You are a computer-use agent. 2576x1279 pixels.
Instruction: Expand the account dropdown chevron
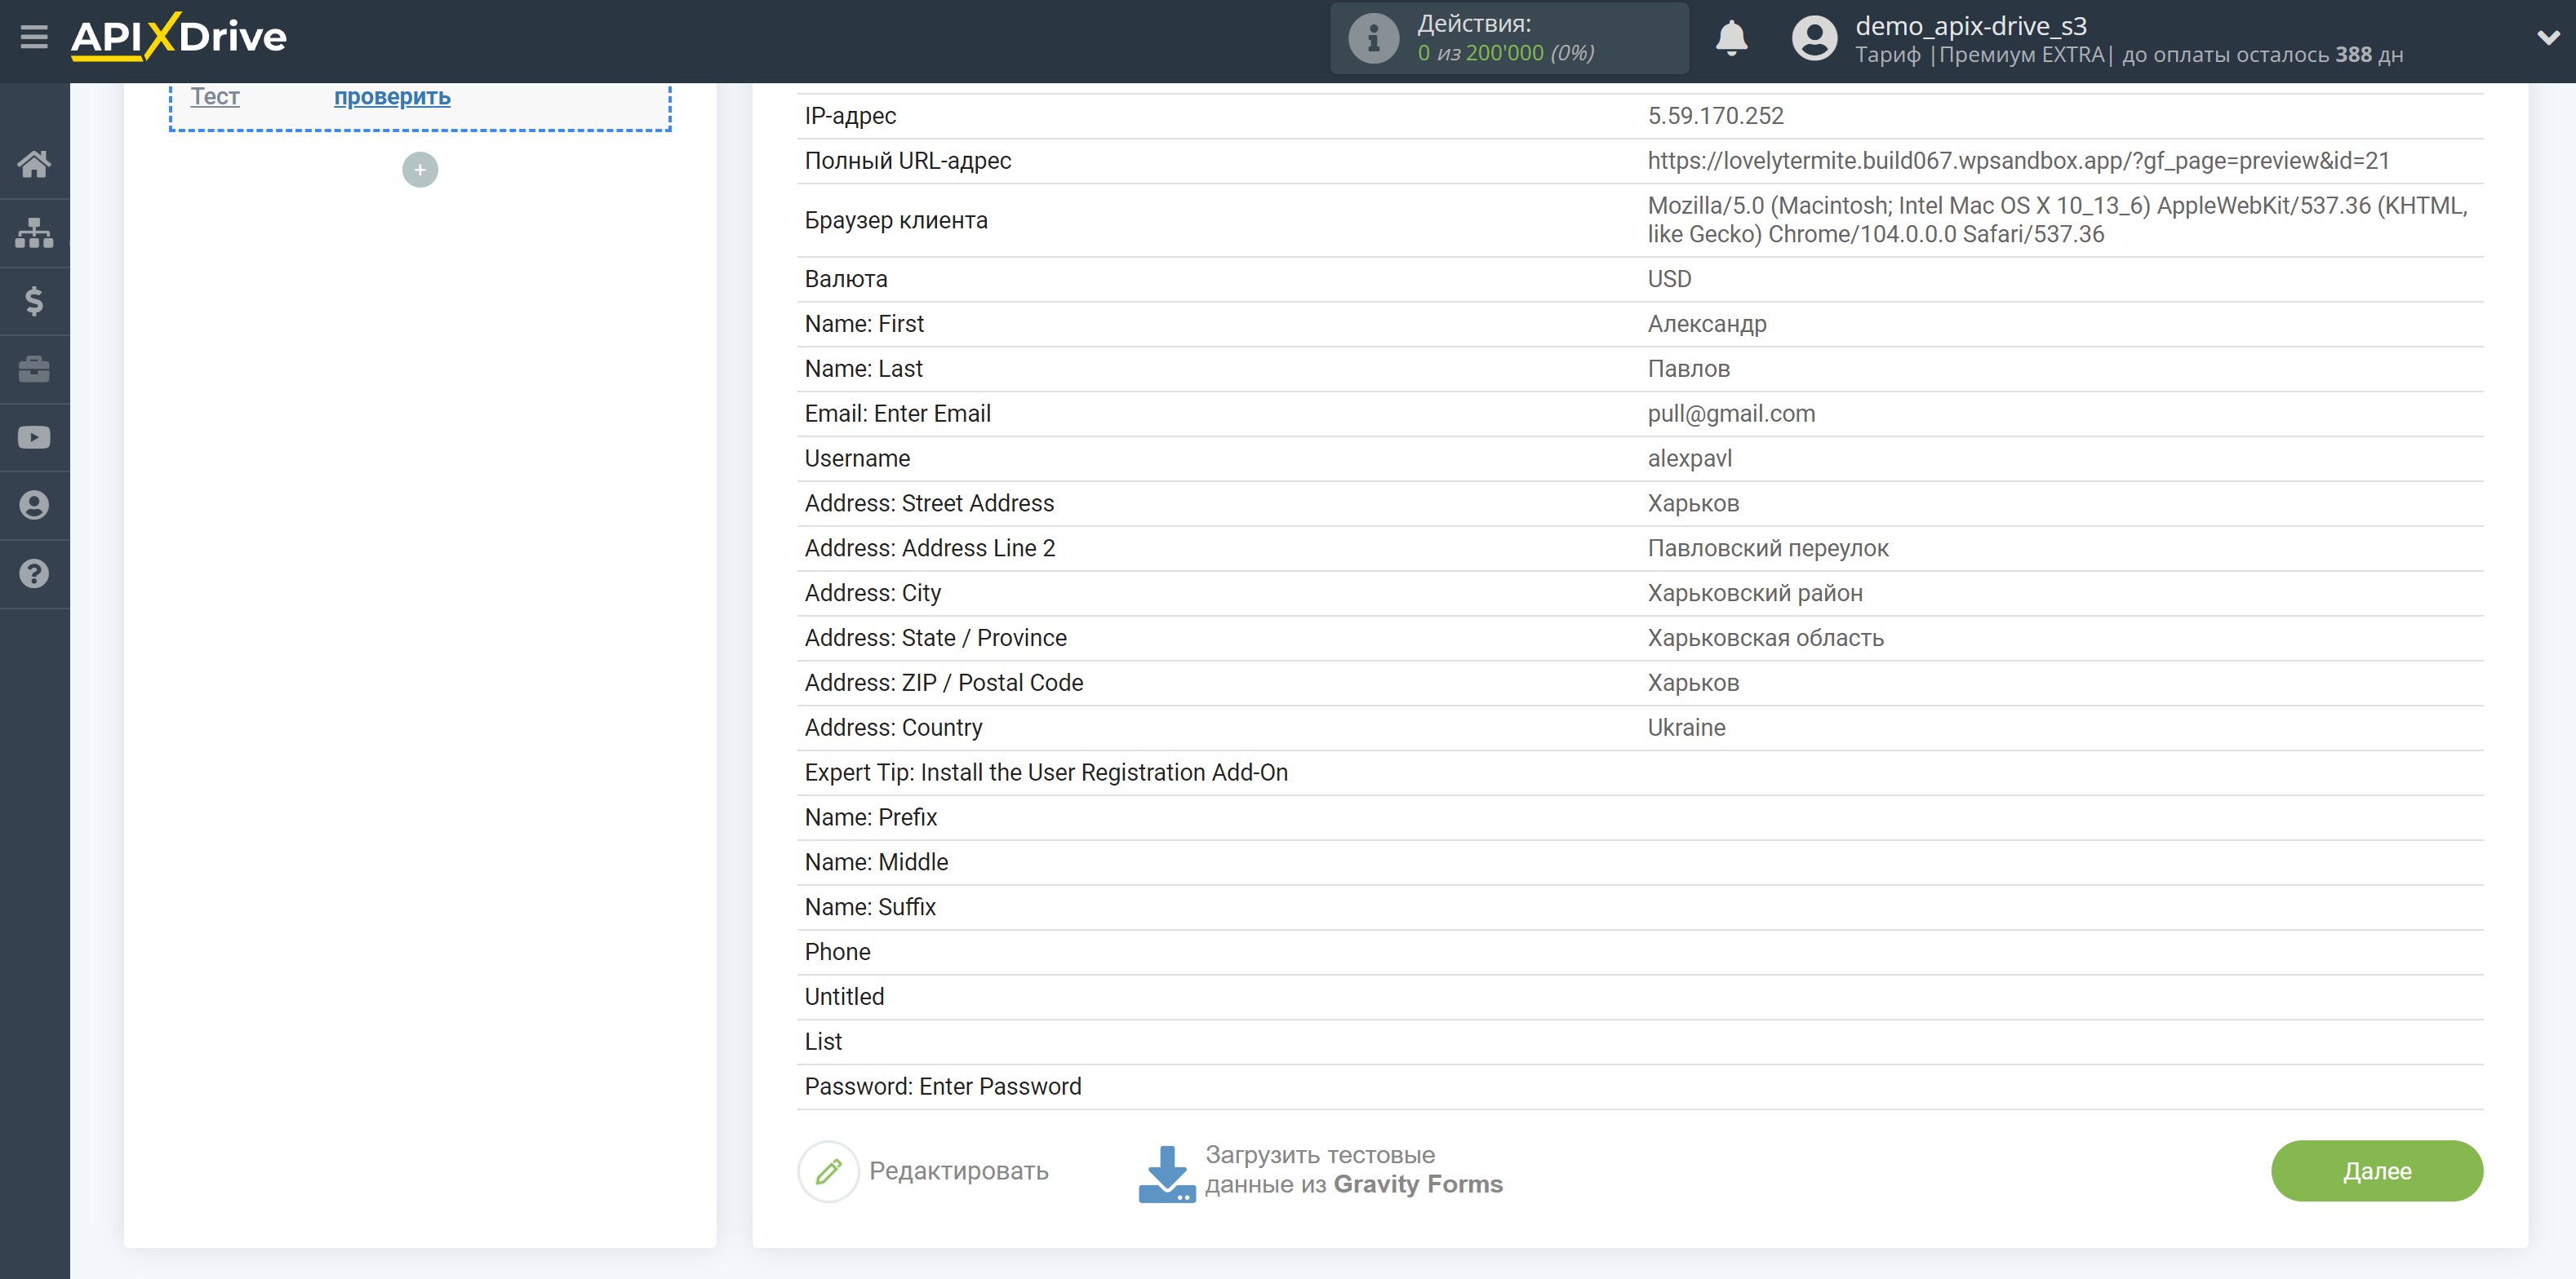coord(2548,38)
